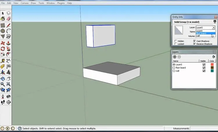This screenshot has width=218, height=132.
Task: Select the Move tool
Action: coord(3,43)
